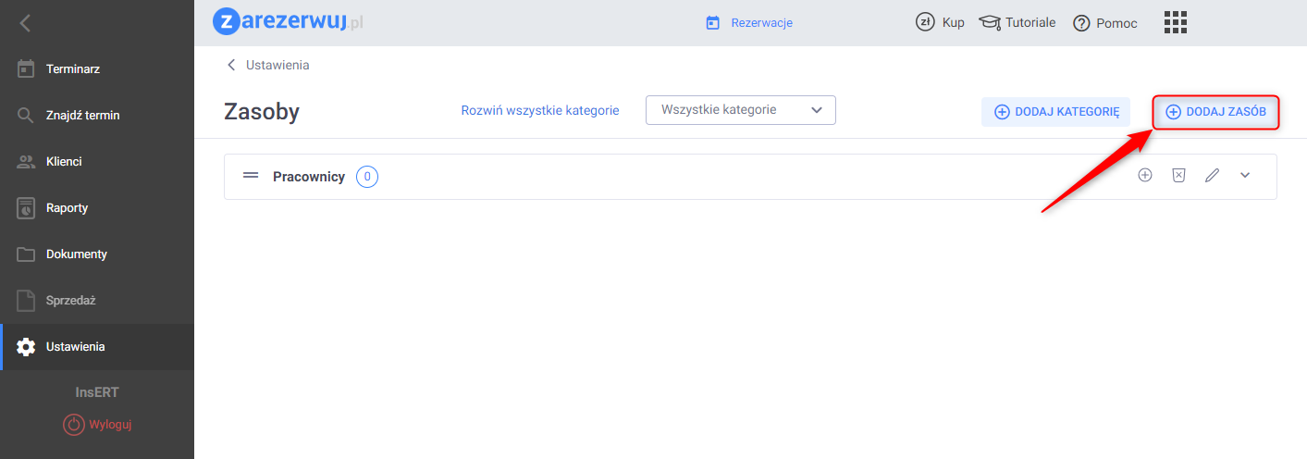The width and height of the screenshot is (1307, 459).
Task: Click the magnifier icon for Znajdź termin
Action: point(26,116)
